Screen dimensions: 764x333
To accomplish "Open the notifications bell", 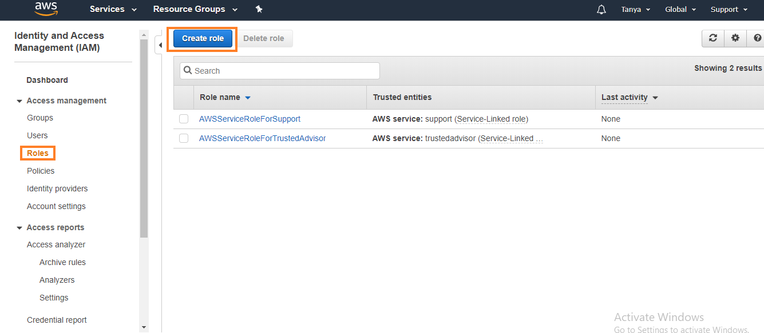I will 601,10.
